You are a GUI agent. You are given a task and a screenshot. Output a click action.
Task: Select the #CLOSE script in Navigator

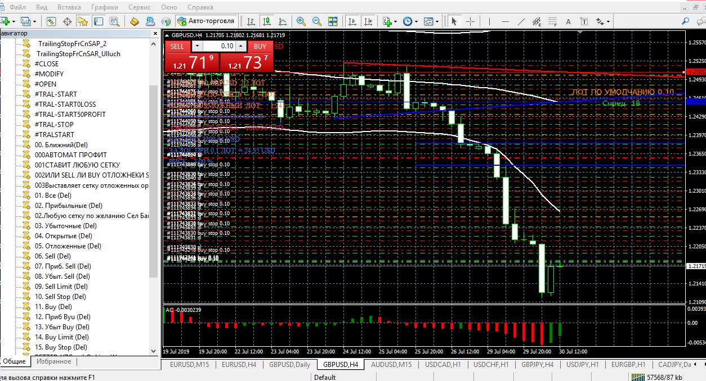(46, 63)
